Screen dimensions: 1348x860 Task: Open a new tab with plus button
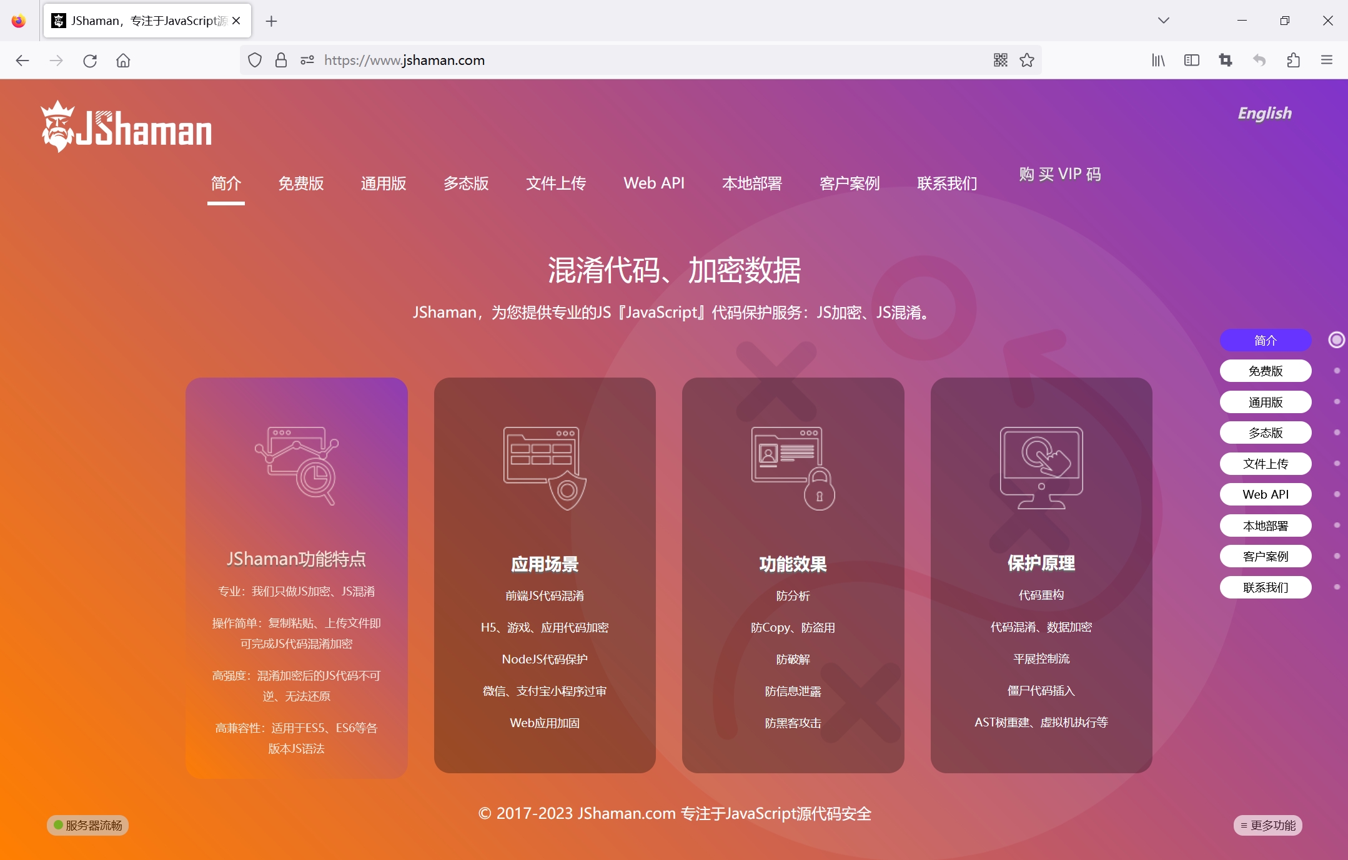click(x=271, y=21)
